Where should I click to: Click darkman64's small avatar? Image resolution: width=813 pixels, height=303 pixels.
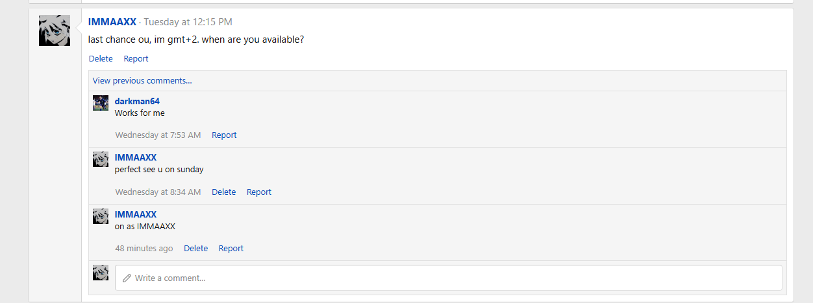pyautogui.click(x=101, y=103)
